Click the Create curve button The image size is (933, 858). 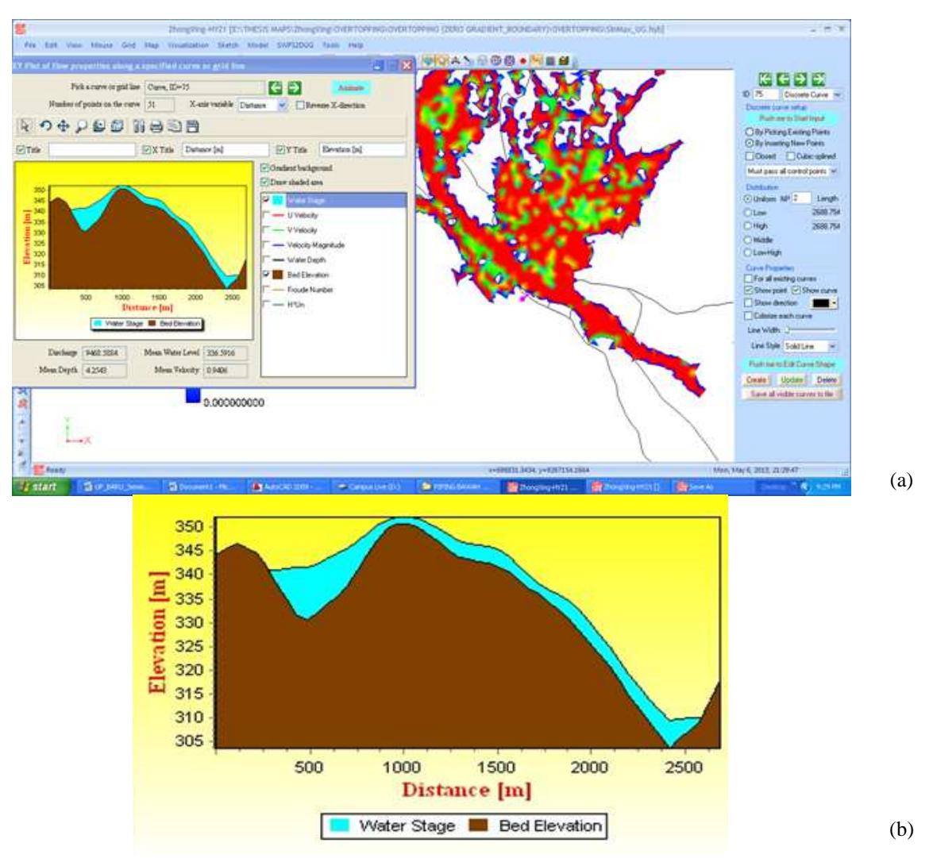tap(756, 380)
